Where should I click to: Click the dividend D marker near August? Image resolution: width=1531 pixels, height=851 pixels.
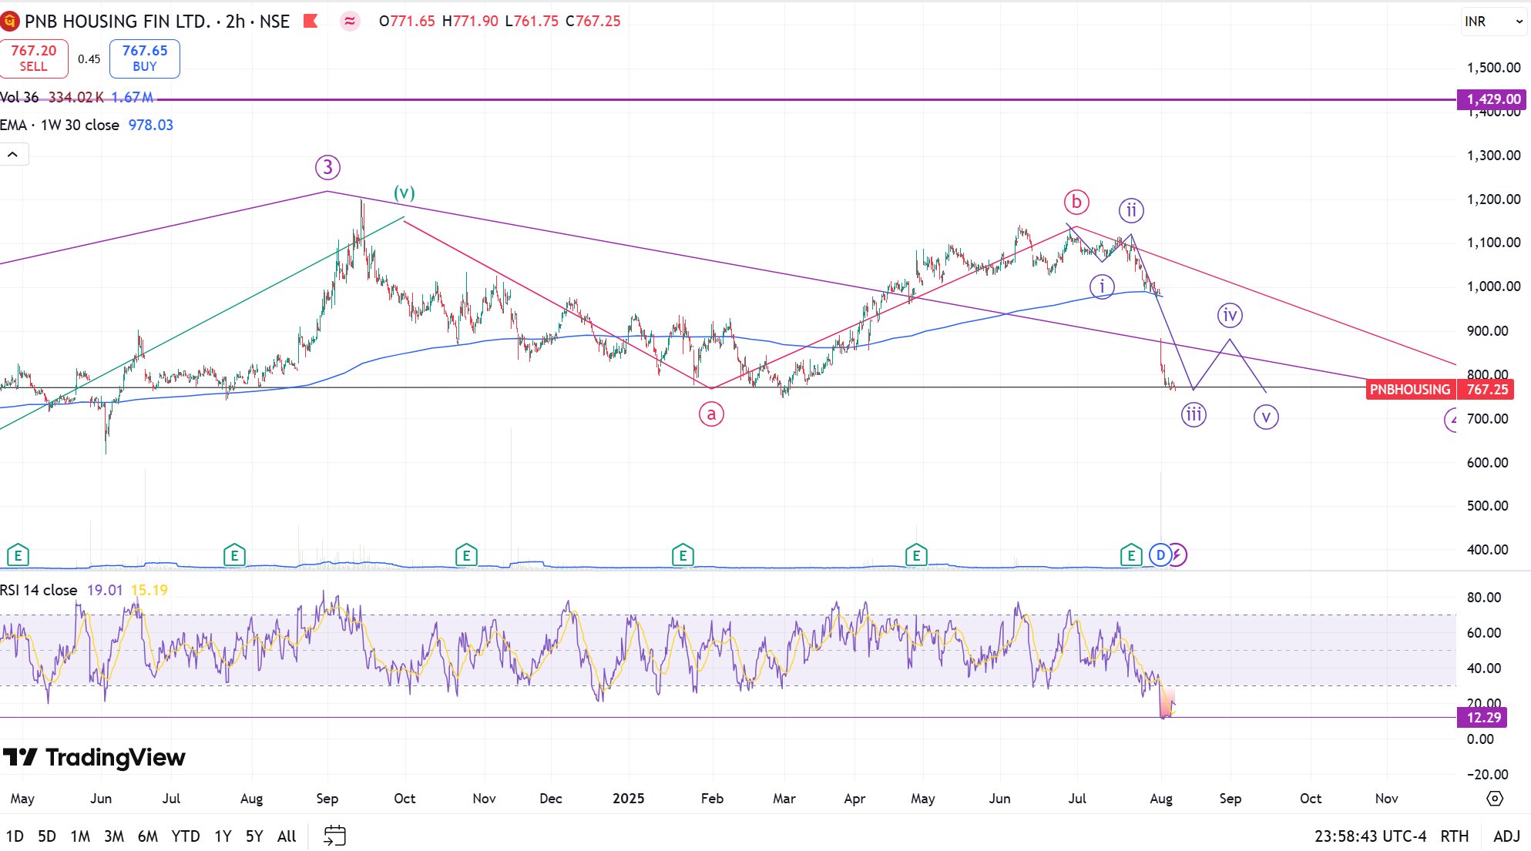click(x=1160, y=554)
